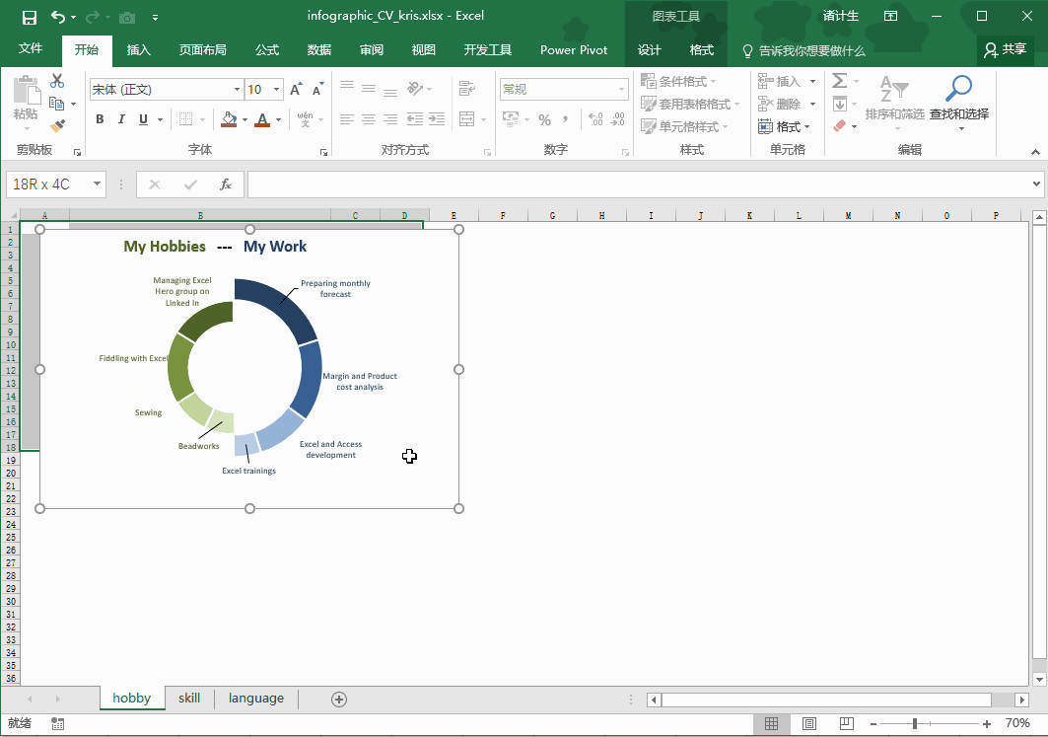Click Delete cells (删除) button
This screenshot has height=737, width=1048.
(779, 104)
